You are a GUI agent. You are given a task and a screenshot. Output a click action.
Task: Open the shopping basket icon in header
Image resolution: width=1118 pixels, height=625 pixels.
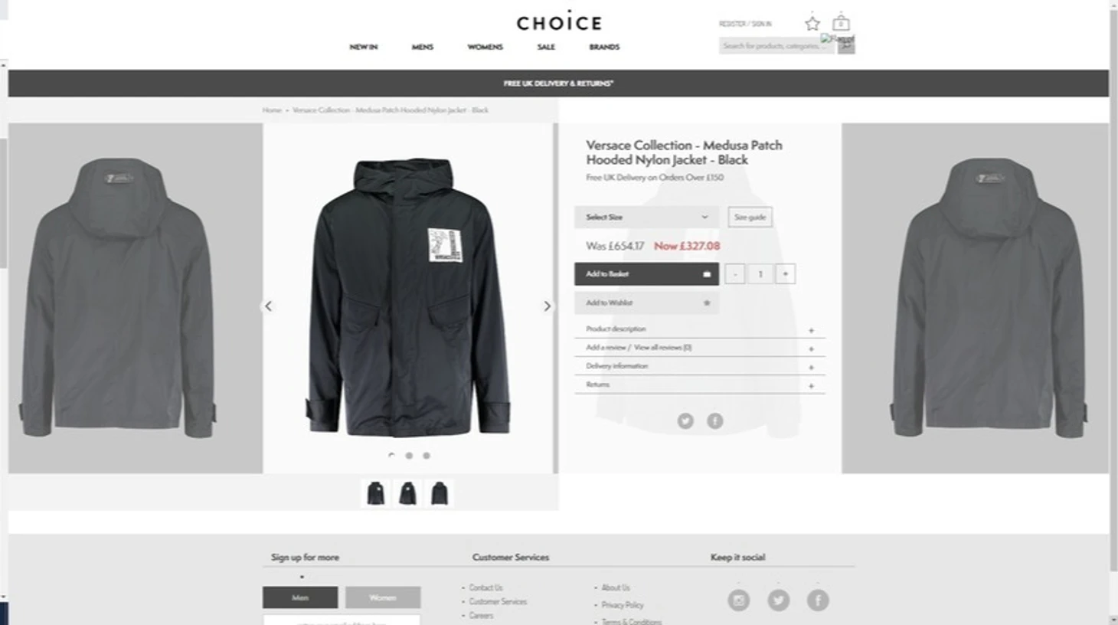tap(841, 23)
